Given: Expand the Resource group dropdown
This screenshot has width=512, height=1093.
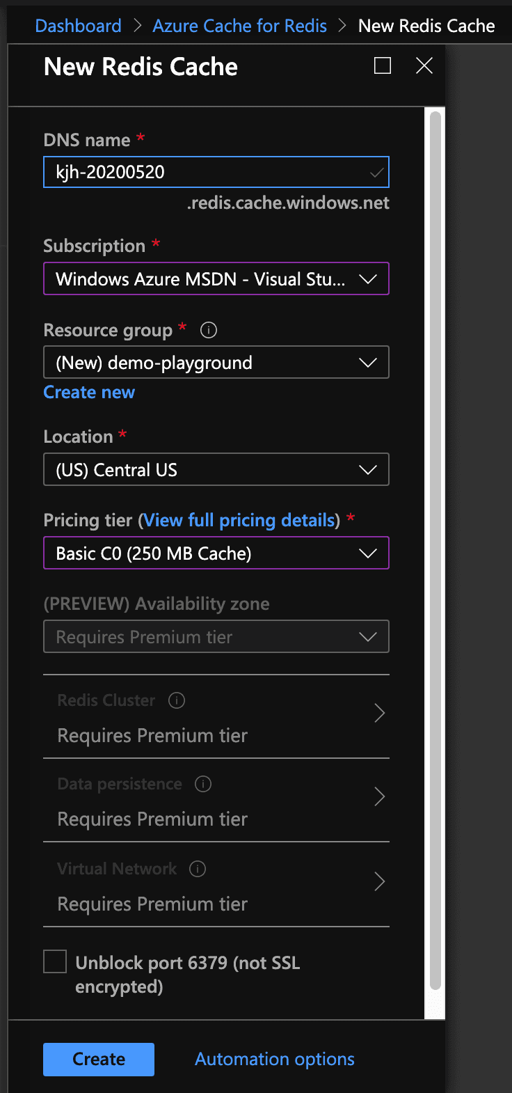Looking at the screenshot, I should coord(216,363).
